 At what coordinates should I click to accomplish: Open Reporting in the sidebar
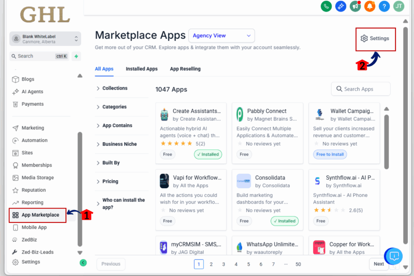(28, 202)
